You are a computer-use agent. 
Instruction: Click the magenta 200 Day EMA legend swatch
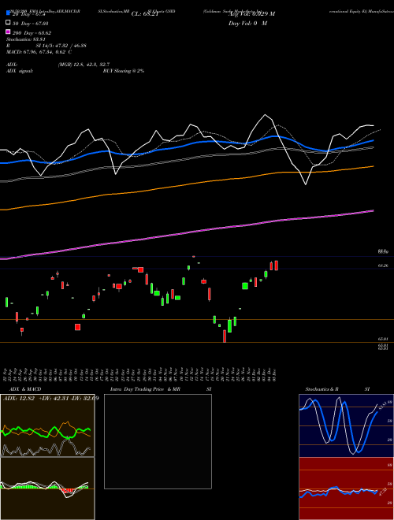(x=9, y=32)
